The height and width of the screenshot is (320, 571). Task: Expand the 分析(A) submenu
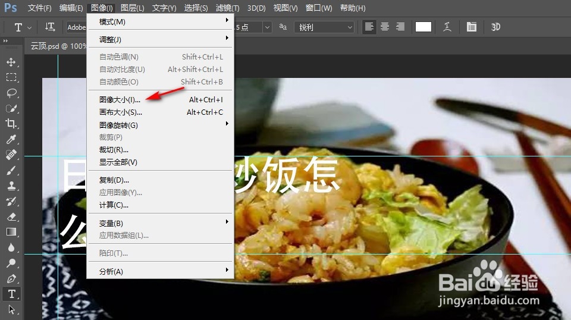point(160,271)
